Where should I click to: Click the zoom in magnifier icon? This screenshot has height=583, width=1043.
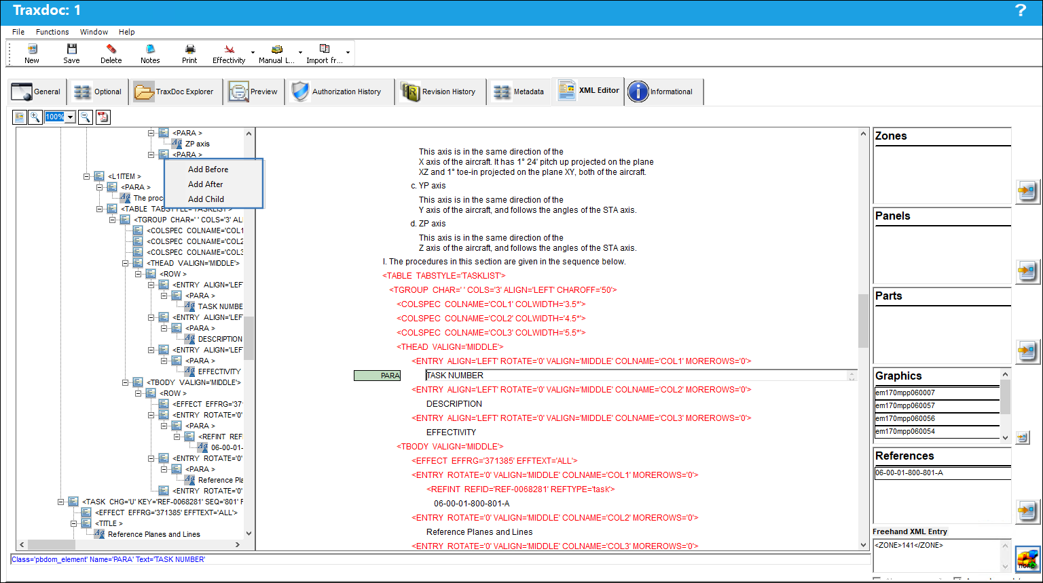click(x=35, y=117)
